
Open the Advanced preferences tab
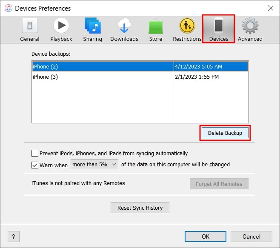pyautogui.click(x=250, y=30)
